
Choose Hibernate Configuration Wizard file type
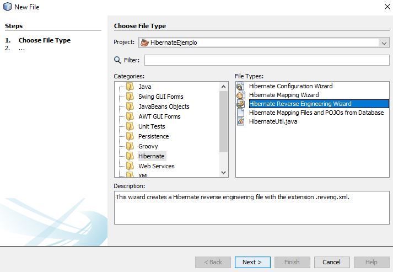[x=290, y=86]
